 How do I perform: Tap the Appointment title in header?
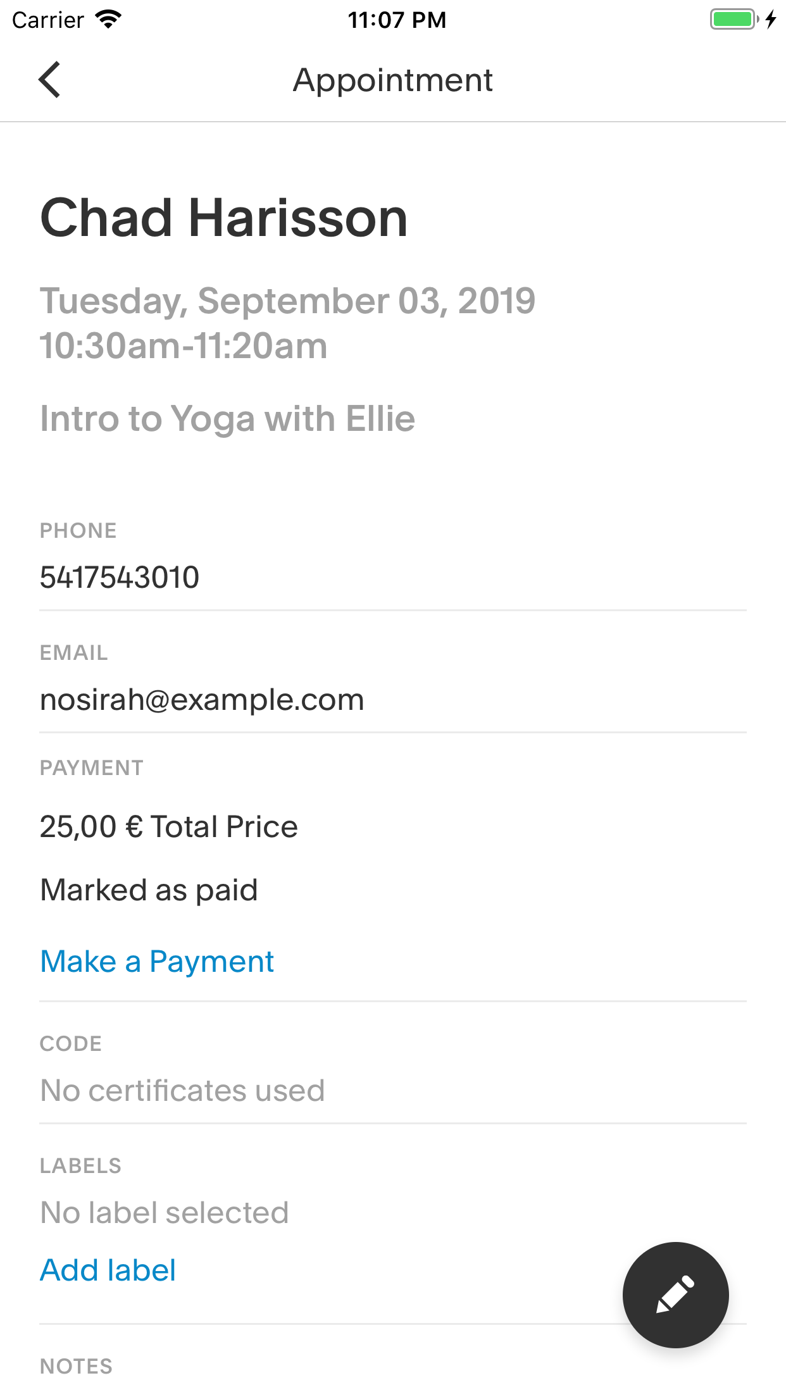click(x=393, y=80)
